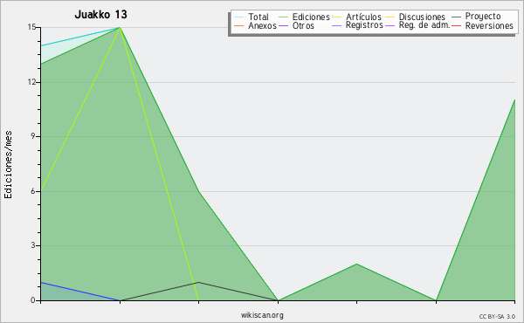This screenshot has height=323, width=524.
Task: Click the green Ediciones legend line swatch
Action: pyautogui.click(x=283, y=17)
